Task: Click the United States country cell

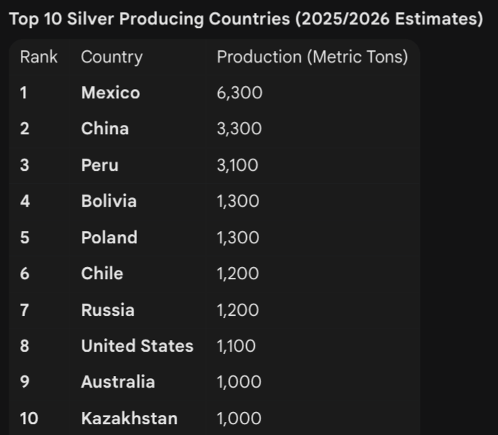Action: tap(137, 346)
